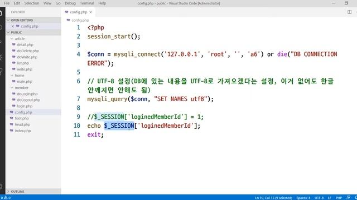Screen dimensions: 357x200
Task: Open doLogout.php file
Action: coord(28,100)
